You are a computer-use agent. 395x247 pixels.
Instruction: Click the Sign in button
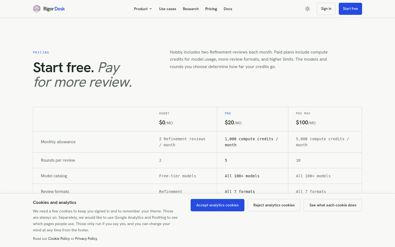coord(326,9)
